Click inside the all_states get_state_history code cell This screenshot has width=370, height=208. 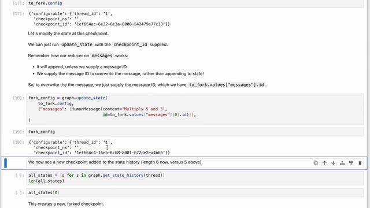tap(195, 178)
